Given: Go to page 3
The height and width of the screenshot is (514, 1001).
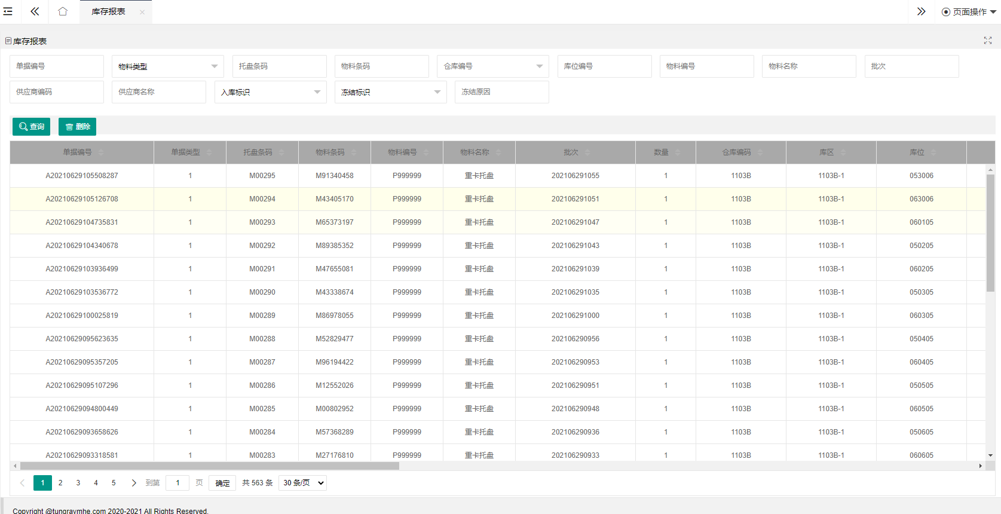Looking at the screenshot, I should pos(78,483).
